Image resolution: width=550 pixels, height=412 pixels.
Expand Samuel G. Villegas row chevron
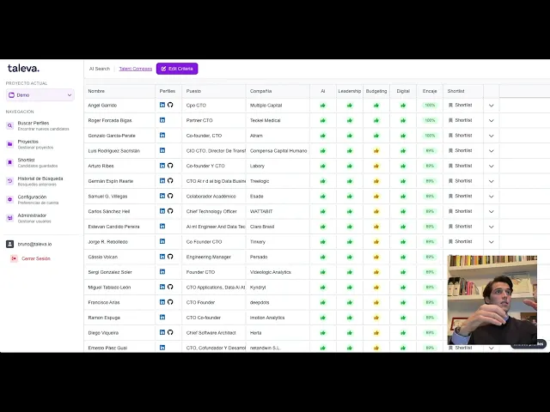491,197
